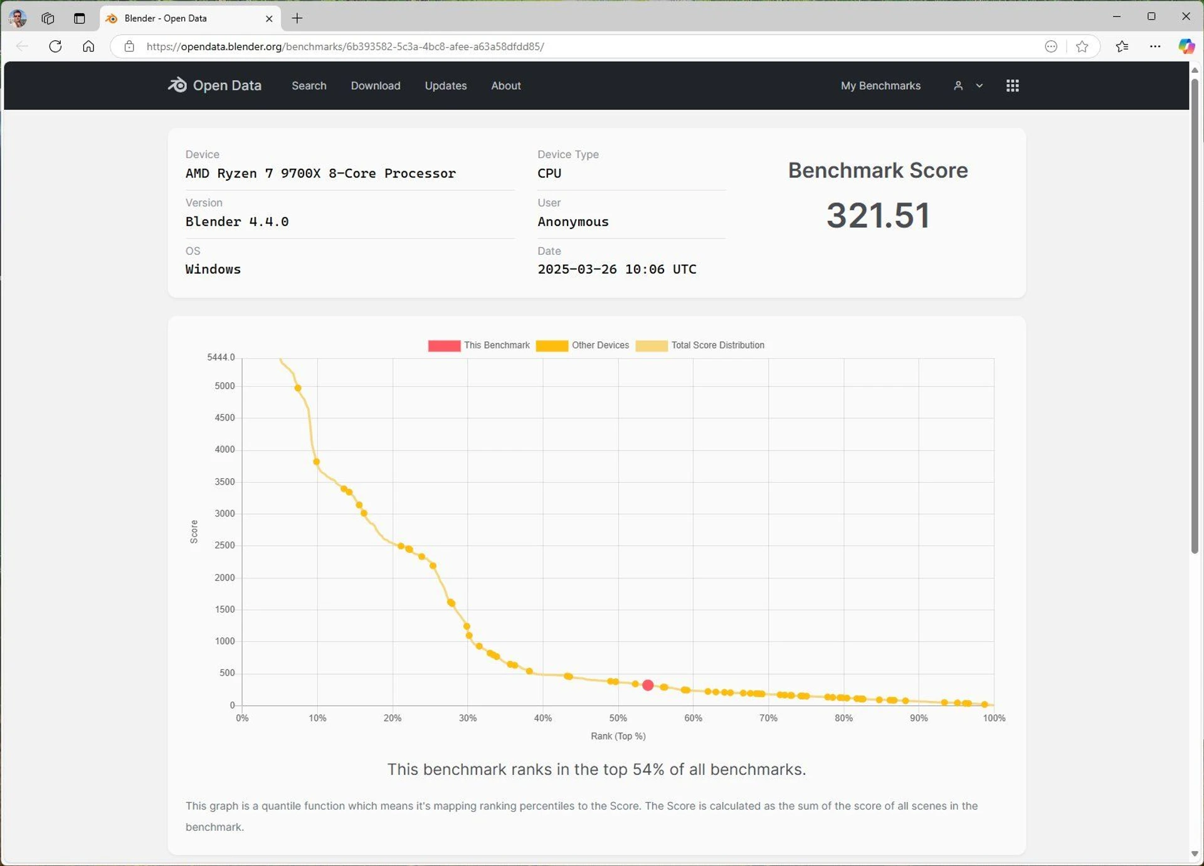Refresh the browser page
The width and height of the screenshot is (1204, 866).
click(55, 46)
